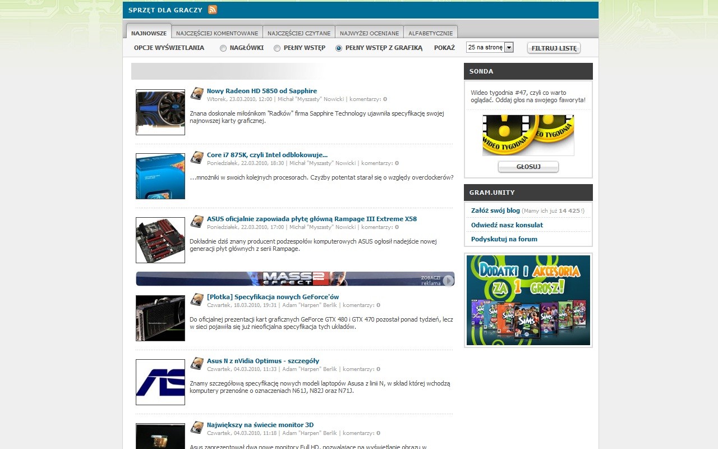Select the Pełny wstęp radio button
Image resolution: width=718 pixels, height=449 pixels.
click(277, 48)
